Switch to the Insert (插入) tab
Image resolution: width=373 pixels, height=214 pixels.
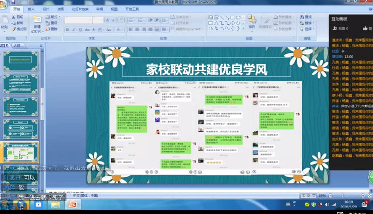pos(31,9)
